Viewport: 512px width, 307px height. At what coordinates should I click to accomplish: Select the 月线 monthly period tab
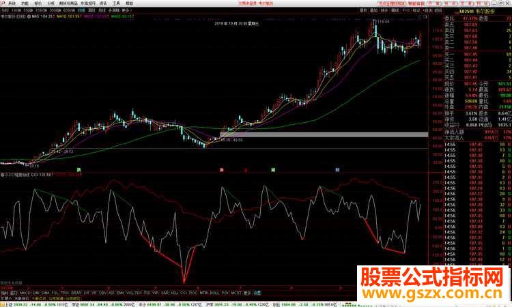click(102, 10)
